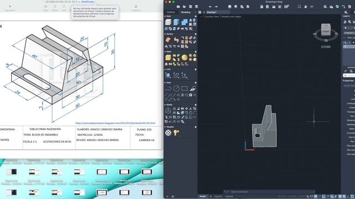355x199 pixels.
Task: Click the light bulb Visualize tool
Action: click(176, 133)
